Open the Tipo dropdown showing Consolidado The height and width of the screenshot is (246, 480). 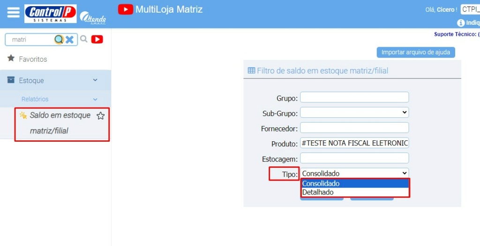(354, 173)
